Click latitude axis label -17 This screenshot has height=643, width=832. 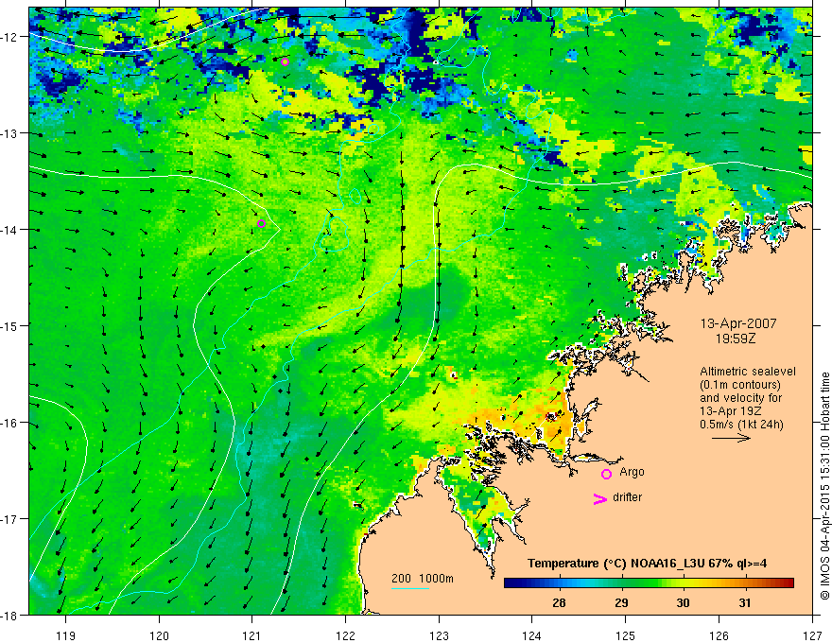click(x=10, y=519)
